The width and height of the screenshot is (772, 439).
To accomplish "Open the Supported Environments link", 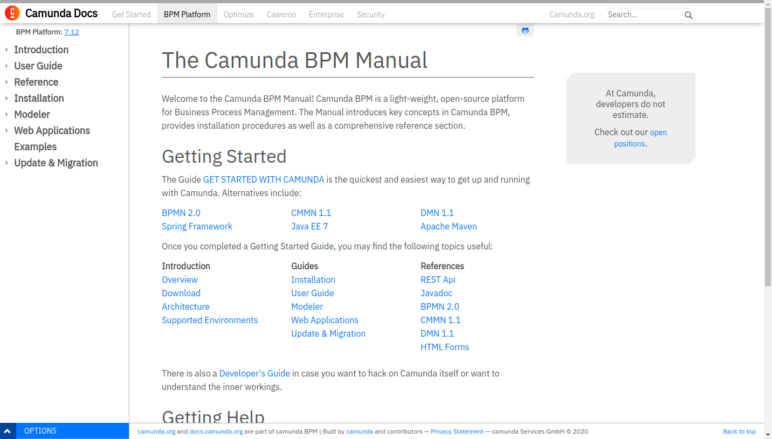I will pos(210,320).
